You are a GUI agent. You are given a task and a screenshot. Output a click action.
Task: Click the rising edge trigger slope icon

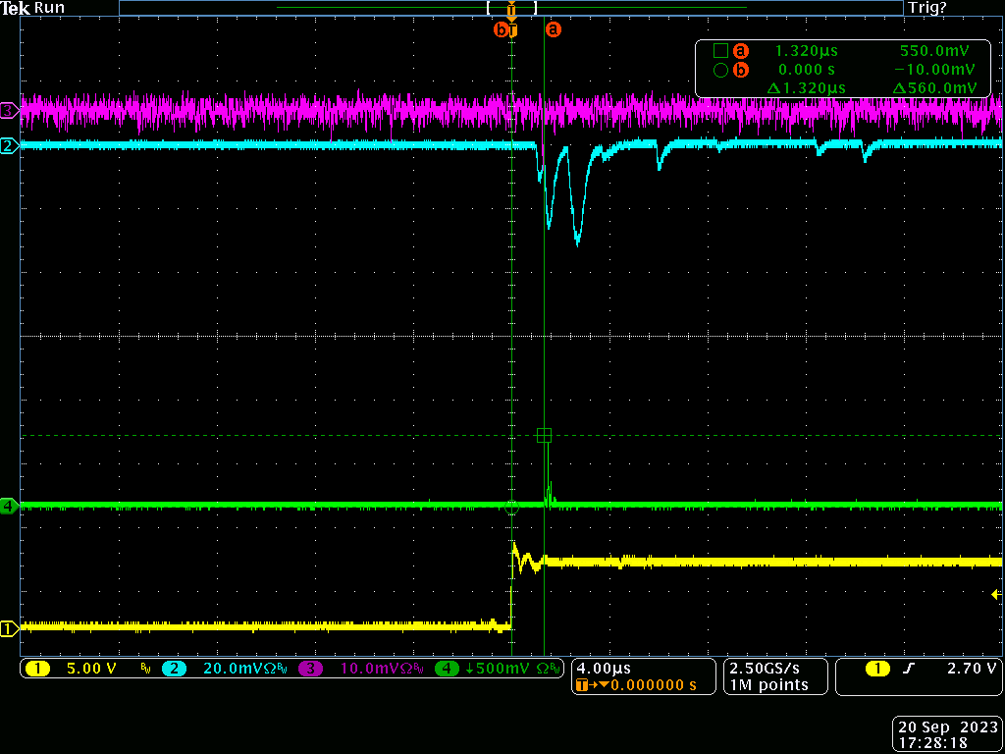[x=909, y=669]
